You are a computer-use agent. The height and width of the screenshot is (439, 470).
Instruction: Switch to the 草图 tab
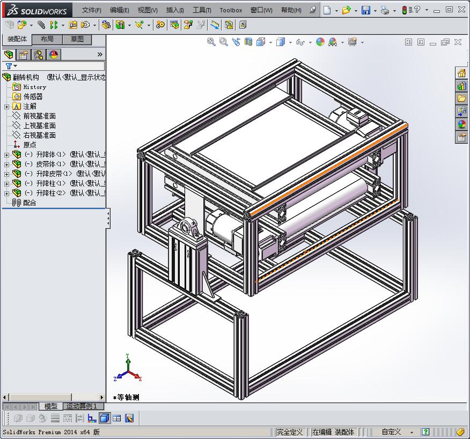(x=77, y=39)
